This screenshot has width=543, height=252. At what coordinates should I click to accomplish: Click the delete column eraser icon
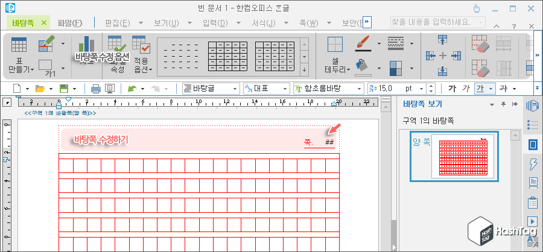[480, 68]
